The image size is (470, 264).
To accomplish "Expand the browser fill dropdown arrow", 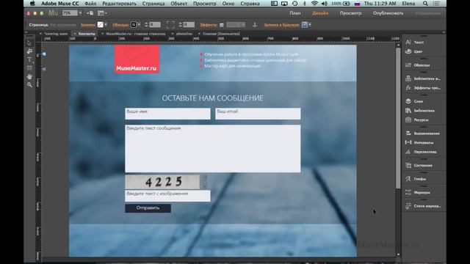I will click(310, 25).
